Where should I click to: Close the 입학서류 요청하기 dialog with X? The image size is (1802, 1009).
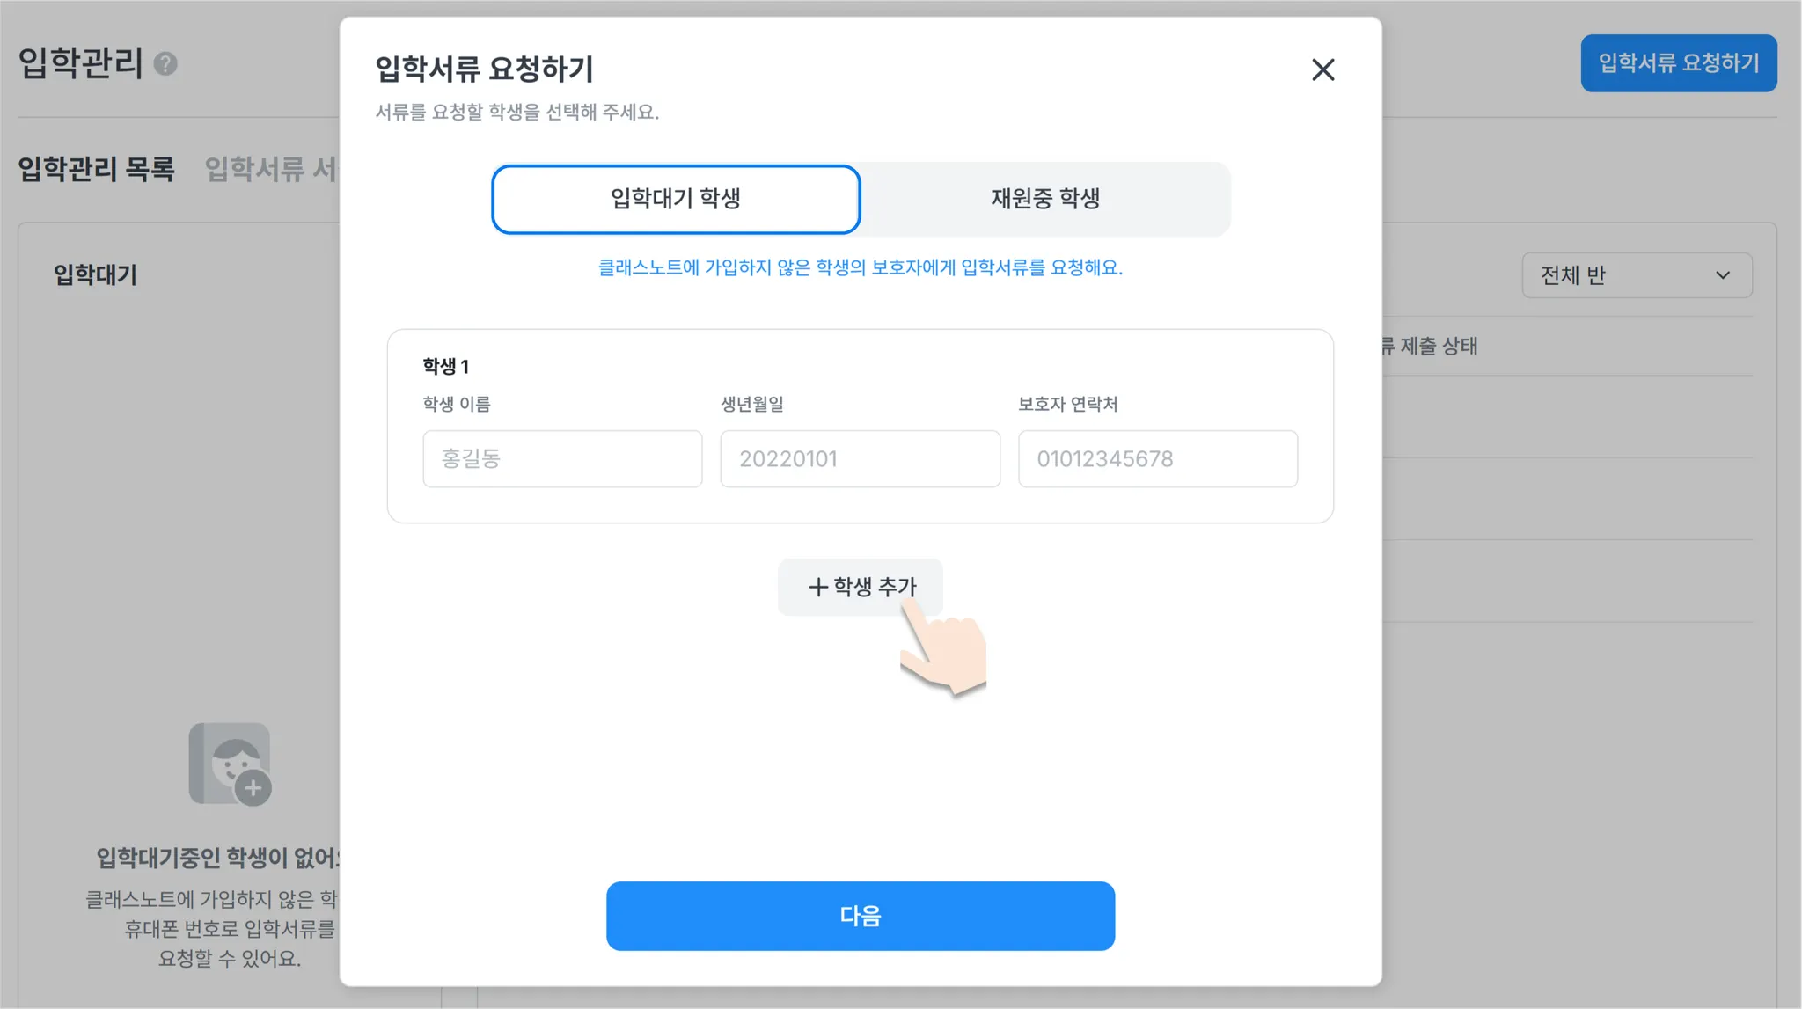tap(1322, 69)
